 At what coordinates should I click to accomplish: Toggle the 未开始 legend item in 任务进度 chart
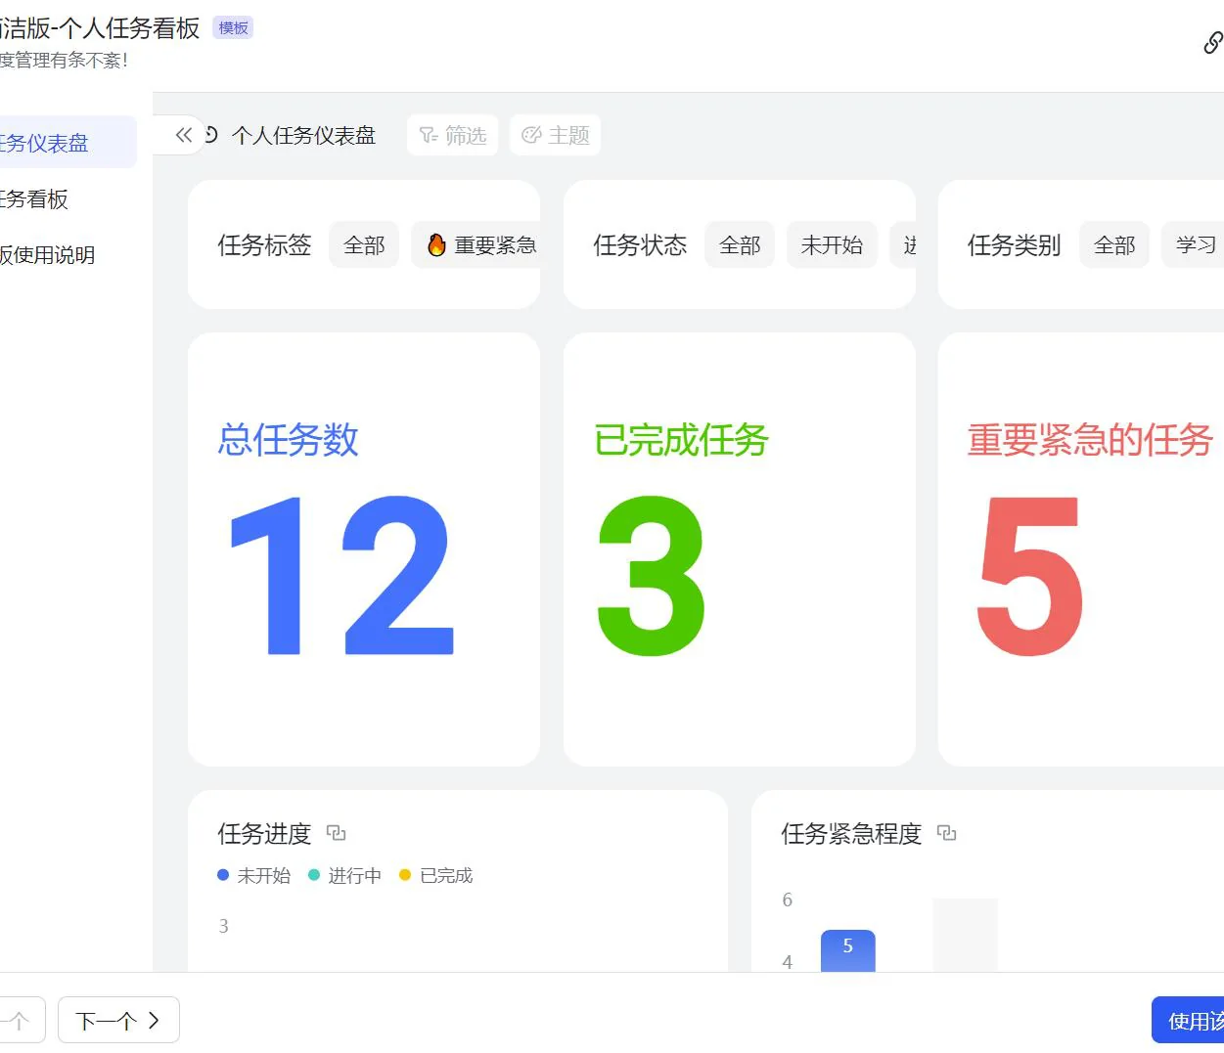pos(254,875)
